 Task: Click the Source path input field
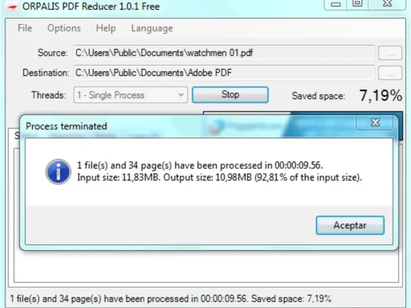tap(224, 53)
